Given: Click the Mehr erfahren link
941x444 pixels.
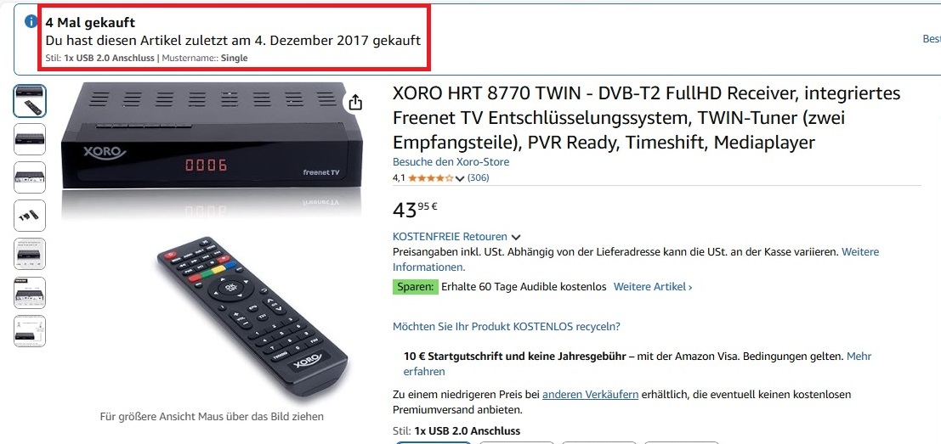Looking at the screenshot, I should coord(638,363).
